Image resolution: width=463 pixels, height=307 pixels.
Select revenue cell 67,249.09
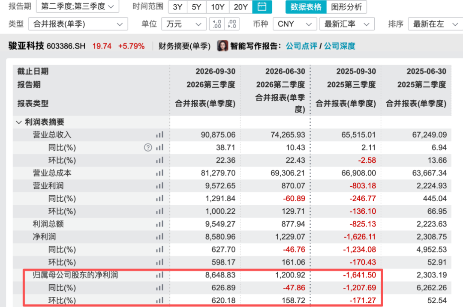[x=429, y=135]
